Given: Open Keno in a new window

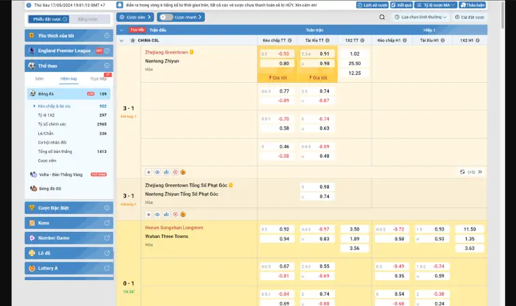Looking at the screenshot, I should (x=106, y=222).
